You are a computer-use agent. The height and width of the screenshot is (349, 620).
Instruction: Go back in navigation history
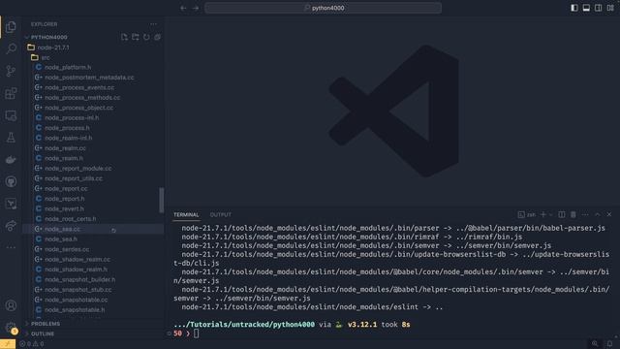(x=183, y=8)
